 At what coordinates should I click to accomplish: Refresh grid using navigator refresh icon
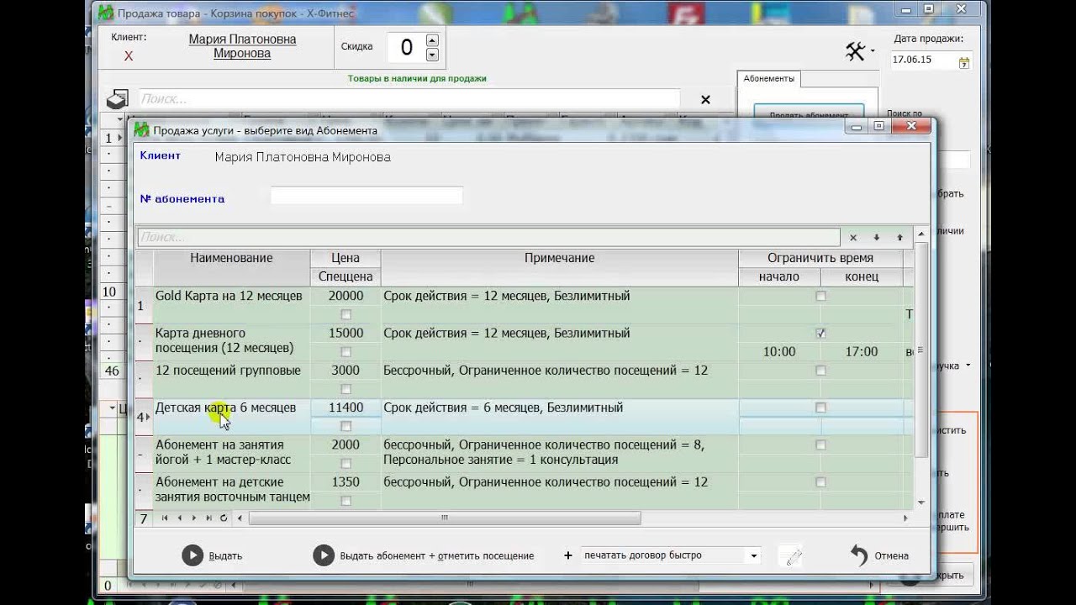click(x=224, y=518)
